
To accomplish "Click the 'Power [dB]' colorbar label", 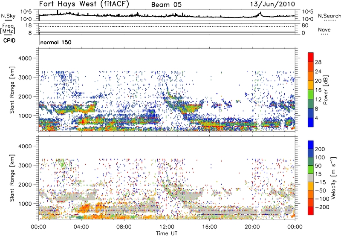I will click(325, 90).
